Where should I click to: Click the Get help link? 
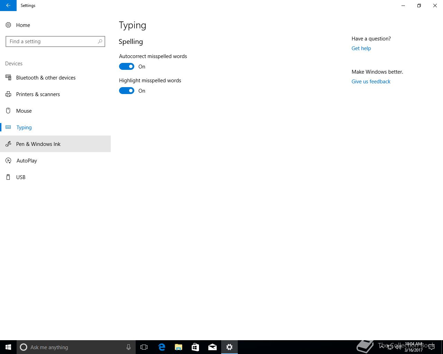[361, 48]
